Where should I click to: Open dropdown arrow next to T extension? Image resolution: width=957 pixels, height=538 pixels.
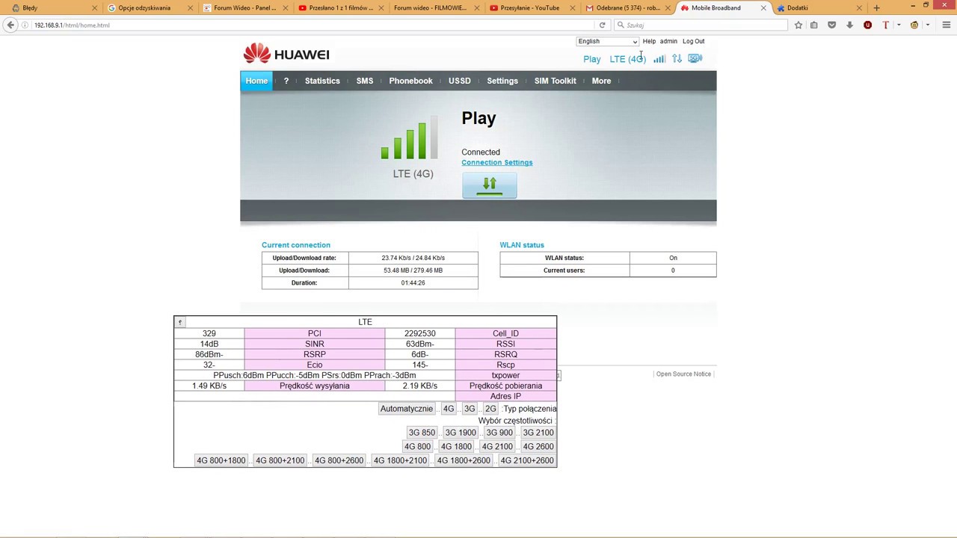coord(898,25)
